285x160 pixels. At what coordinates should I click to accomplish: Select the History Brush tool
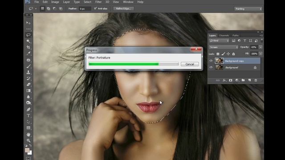(x=28, y=78)
